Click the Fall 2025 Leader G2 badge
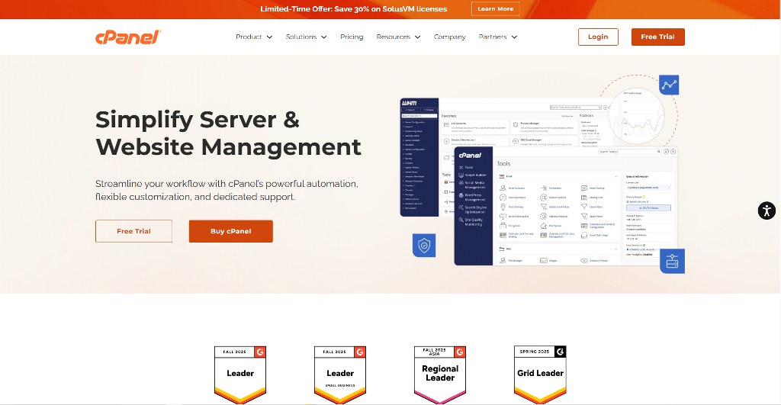Screen dimensions: 781x405 pyautogui.click(x=240, y=374)
